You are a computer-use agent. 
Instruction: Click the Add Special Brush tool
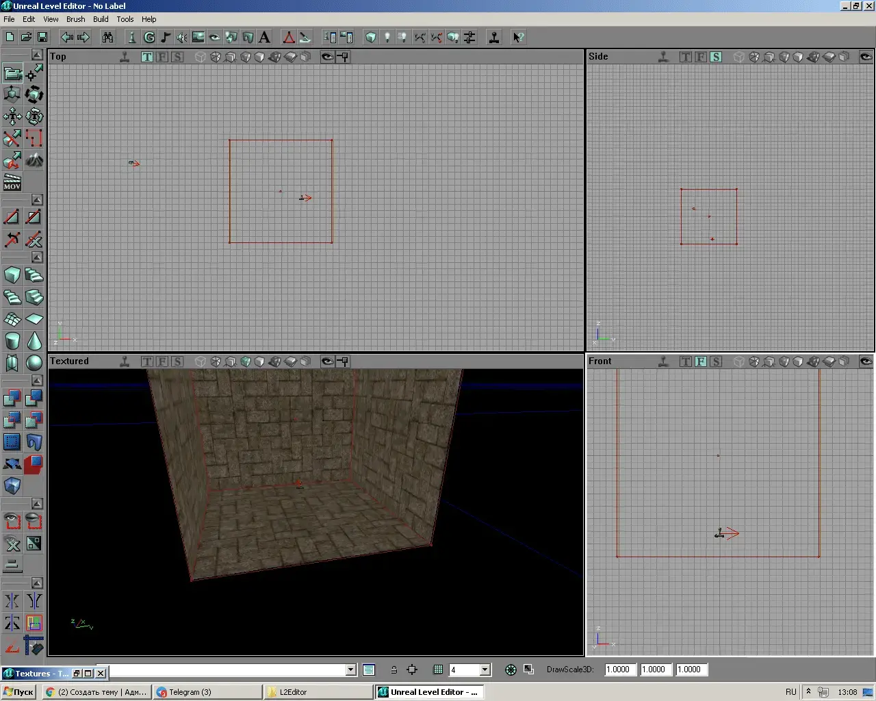coord(12,442)
